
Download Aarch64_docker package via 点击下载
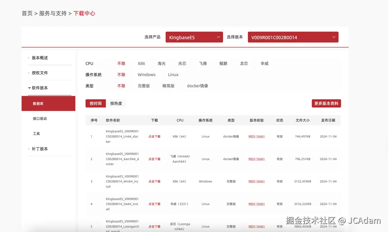click(154, 159)
